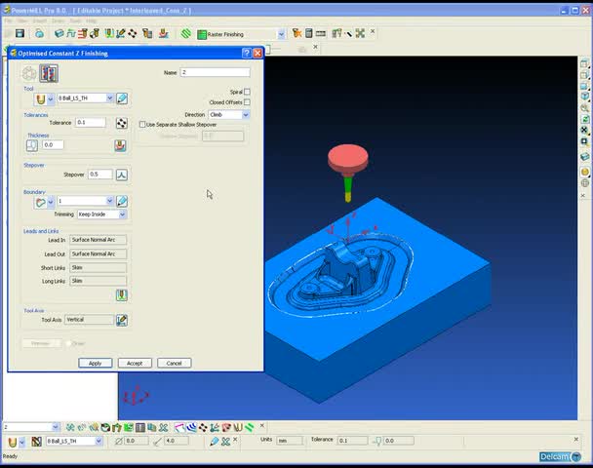Image resolution: width=593 pixels, height=468 pixels.
Task: Click the Apply button
Action: 96,363
